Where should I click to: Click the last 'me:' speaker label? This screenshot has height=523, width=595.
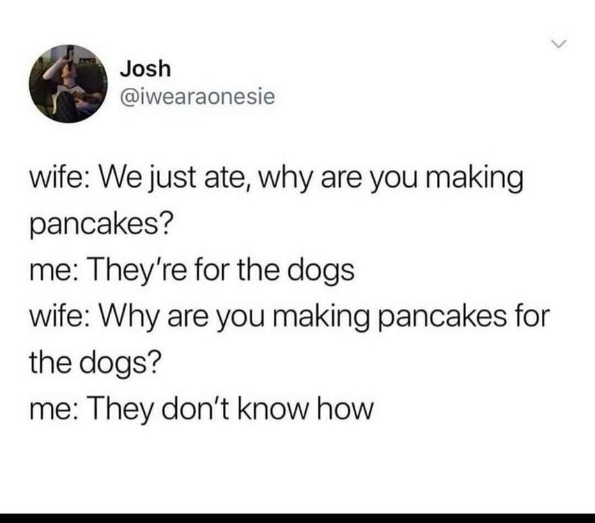click(x=54, y=409)
